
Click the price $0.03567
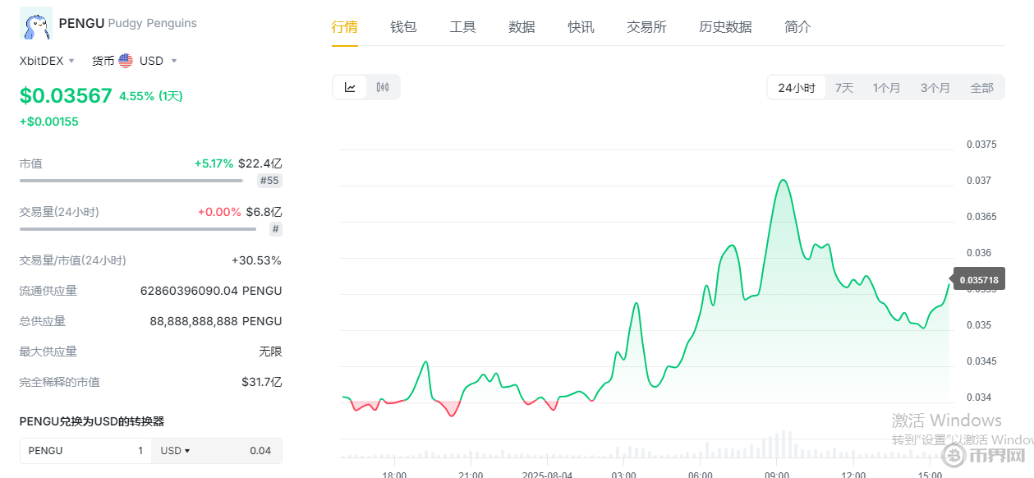(x=66, y=95)
